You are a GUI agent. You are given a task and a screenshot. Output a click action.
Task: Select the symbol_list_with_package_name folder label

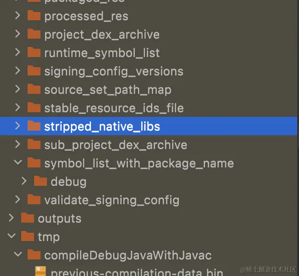pyautogui.click(x=139, y=163)
